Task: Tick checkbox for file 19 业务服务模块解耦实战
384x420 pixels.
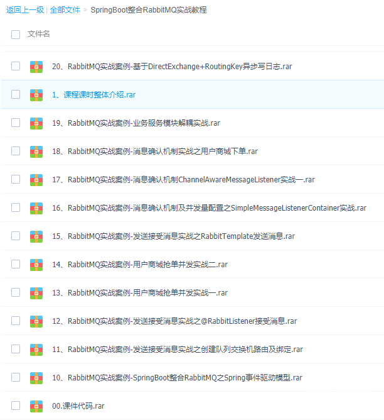Action: (16, 123)
